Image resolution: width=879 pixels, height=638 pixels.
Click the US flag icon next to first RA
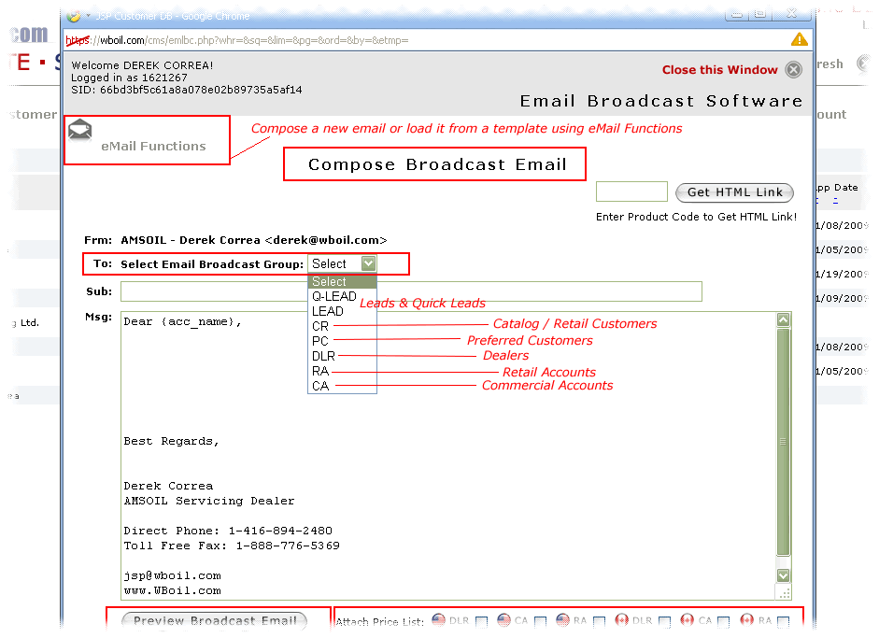click(x=563, y=619)
